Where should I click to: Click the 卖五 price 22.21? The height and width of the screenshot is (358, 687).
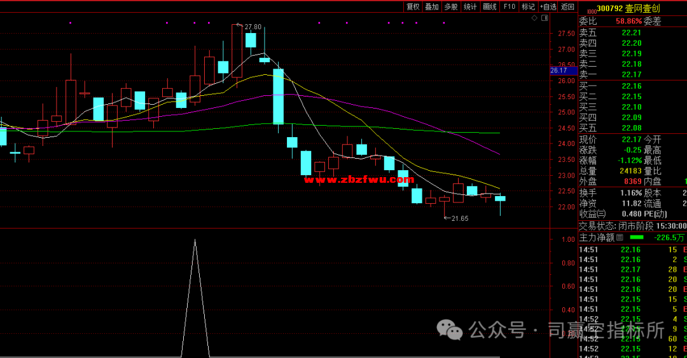632,33
